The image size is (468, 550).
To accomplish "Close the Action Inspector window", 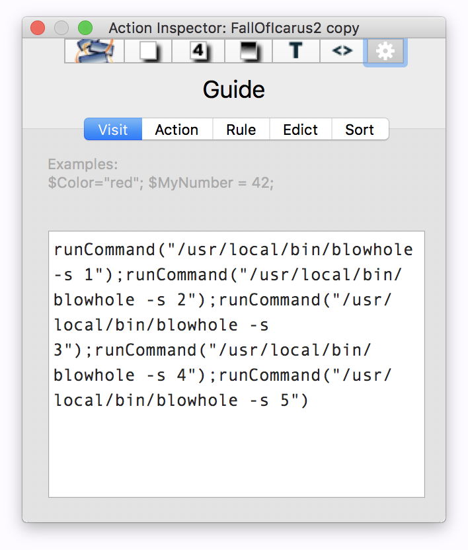I will 38,28.
